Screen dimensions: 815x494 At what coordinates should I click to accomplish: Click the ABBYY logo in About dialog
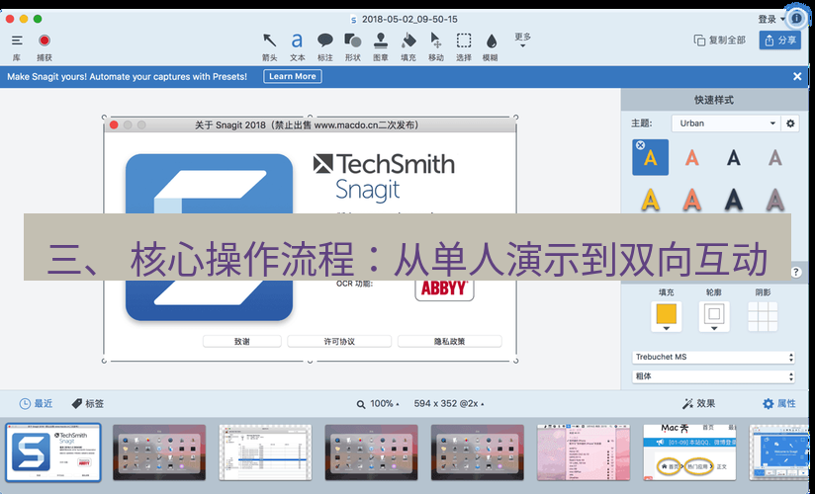[444, 289]
